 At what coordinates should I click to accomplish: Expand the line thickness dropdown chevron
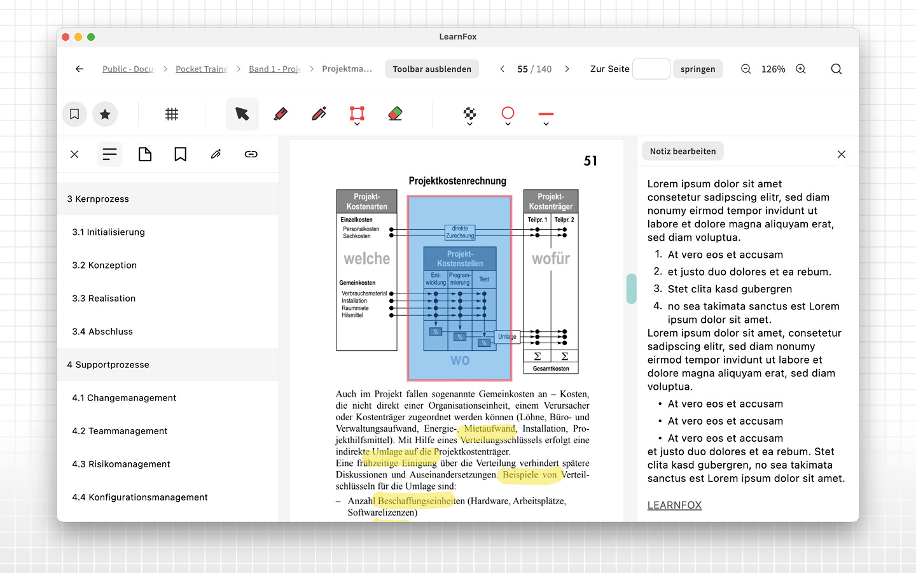(x=546, y=124)
